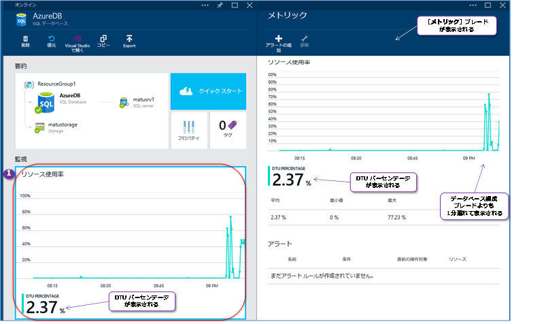Maximize the AzureDB blade
The height and width of the screenshot is (324, 544).
[235, 5]
